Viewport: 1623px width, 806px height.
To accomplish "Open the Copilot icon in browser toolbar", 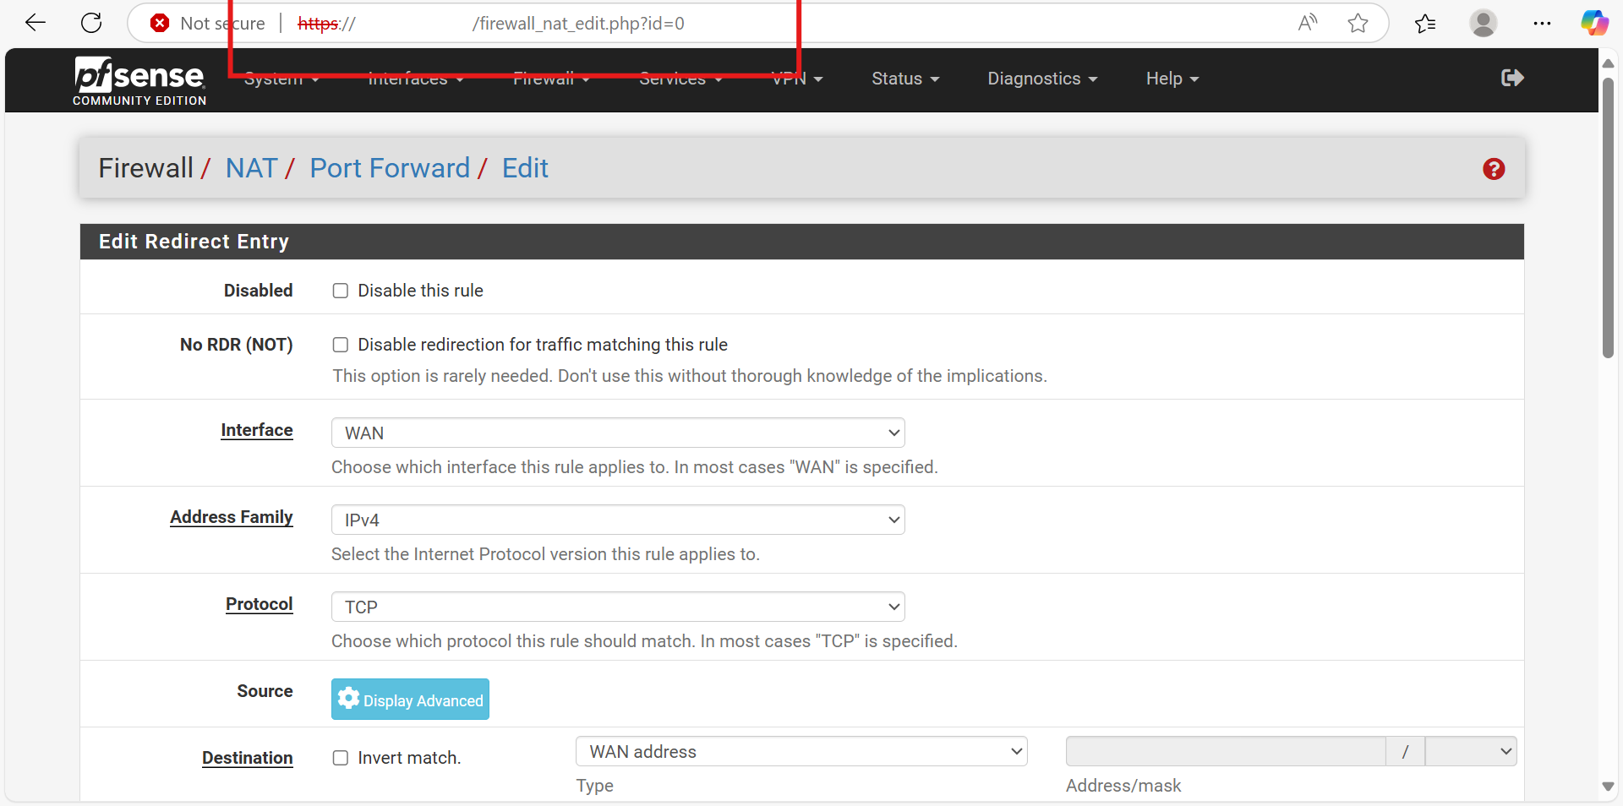I will click(x=1594, y=23).
